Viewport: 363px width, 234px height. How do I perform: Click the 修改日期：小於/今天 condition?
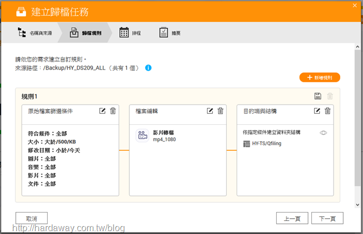click(54, 150)
